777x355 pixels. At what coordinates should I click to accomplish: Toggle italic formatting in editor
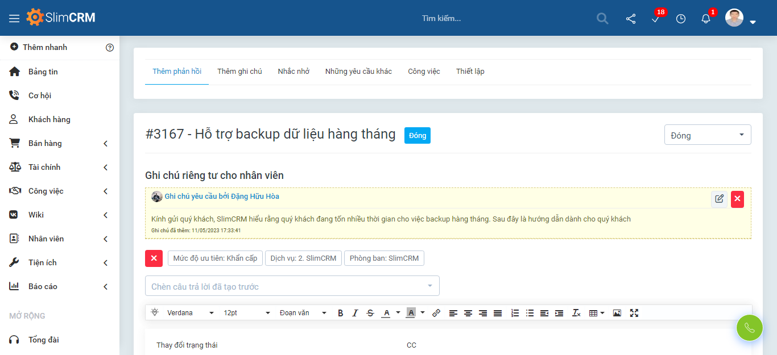point(356,313)
